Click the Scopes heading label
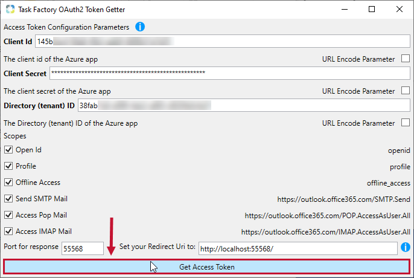Image resolution: width=414 pixels, height=278 pixels. (x=14, y=136)
